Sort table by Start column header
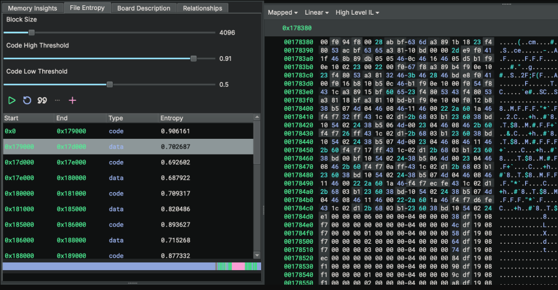The height and width of the screenshot is (290, 558). (x=29, y=118)
